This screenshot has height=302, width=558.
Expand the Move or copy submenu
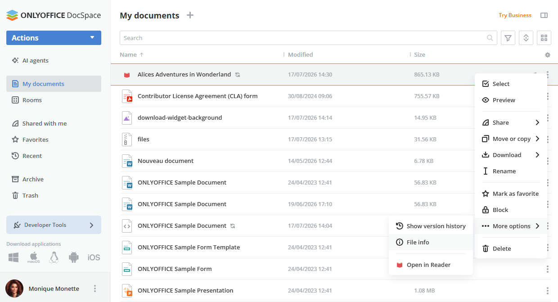coord(511,139)
